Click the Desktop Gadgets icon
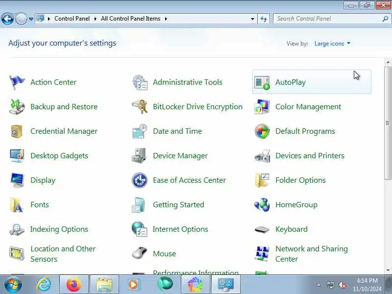This screenshot has width=392, height=294. [17, 156]
